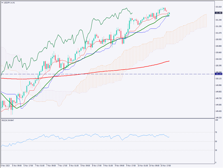The image size is (223, 168).
Task: Click the 8 Nov 09:00 time label
Action: pyautogui.click(x=86, y=166)
